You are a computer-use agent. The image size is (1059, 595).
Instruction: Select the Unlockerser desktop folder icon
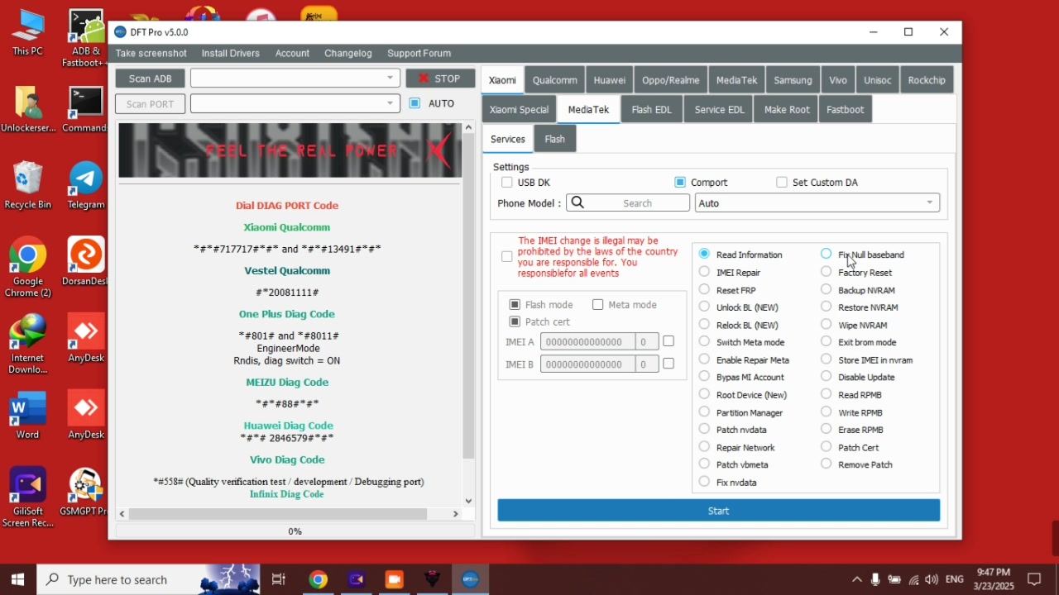[27, 109]
